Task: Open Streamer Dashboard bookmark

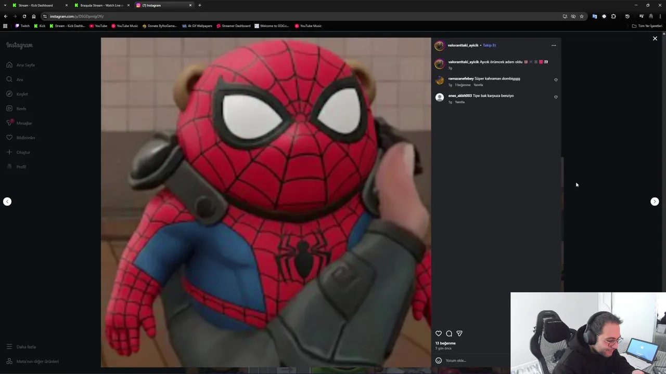Action: click(x=234, y=26)
